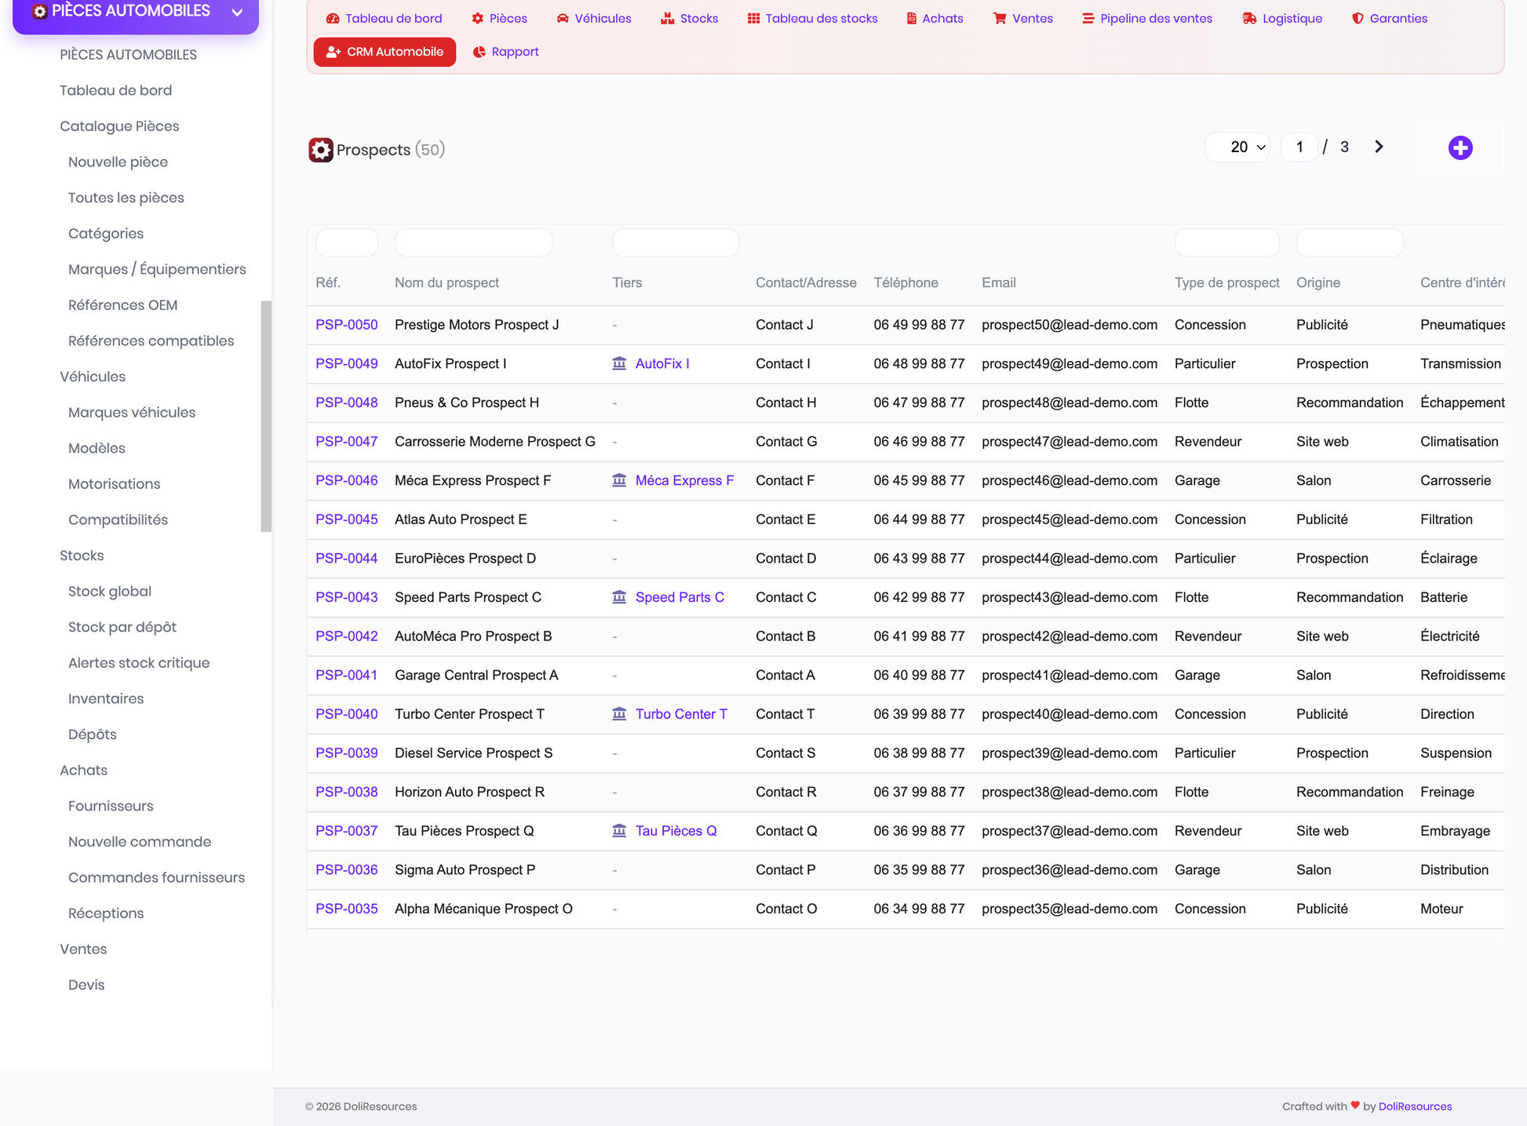Open the Stocks top tab
Image resolution: width=1527 pixels, height=1126 pixels.
coord(690,19)
